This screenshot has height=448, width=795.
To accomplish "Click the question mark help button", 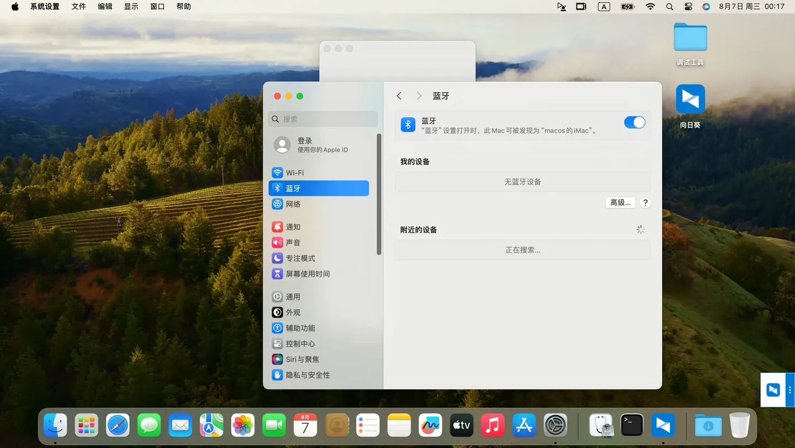I will pyautogui.click(x=645, y=203).
